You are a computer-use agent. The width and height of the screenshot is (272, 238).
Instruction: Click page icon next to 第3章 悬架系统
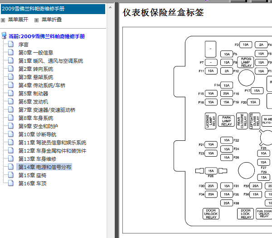tap(11, 77)
